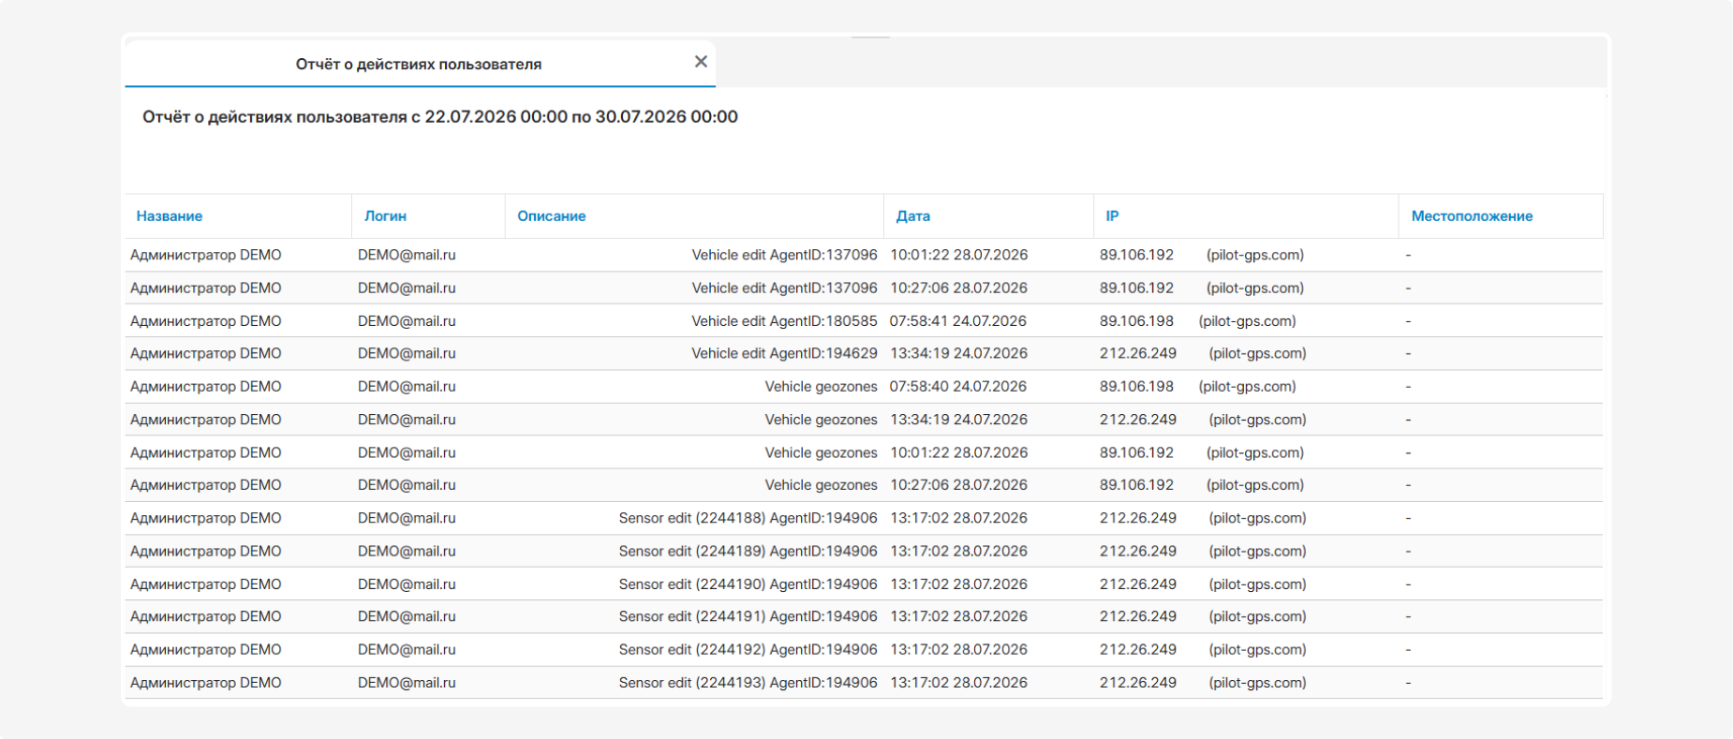Click the date '13:34:19 24.07.2026' in the Vehicle geozones row

coord(958,420)
